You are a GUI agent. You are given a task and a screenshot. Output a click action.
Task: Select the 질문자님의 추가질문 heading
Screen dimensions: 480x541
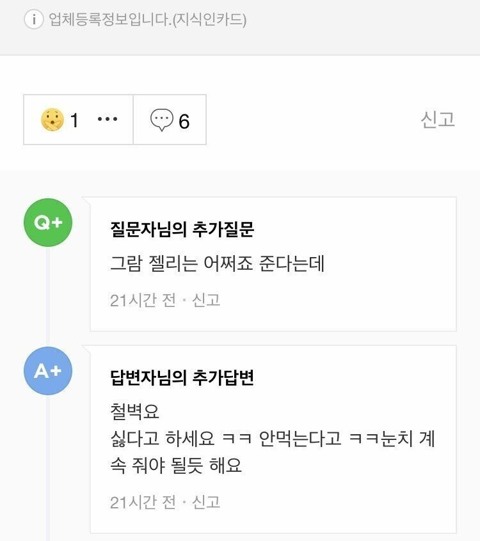pos(182,230)
